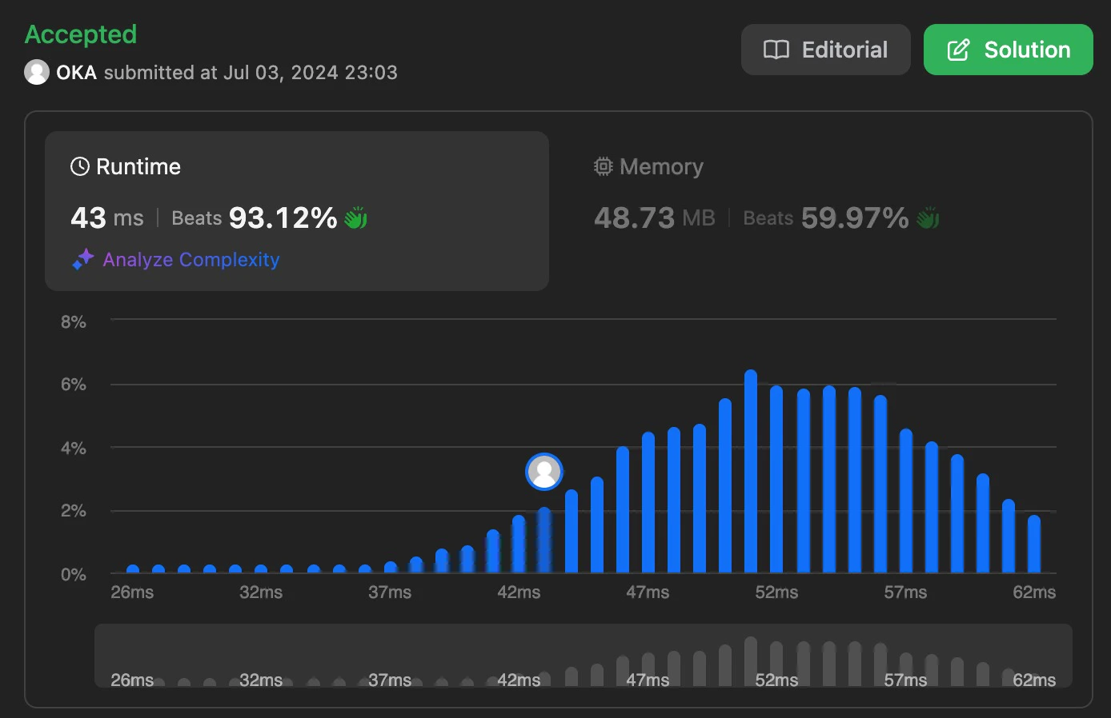
Task: Click the avatar marker above the chart bars
Action: pyautogui.click(x=544, y=472)
